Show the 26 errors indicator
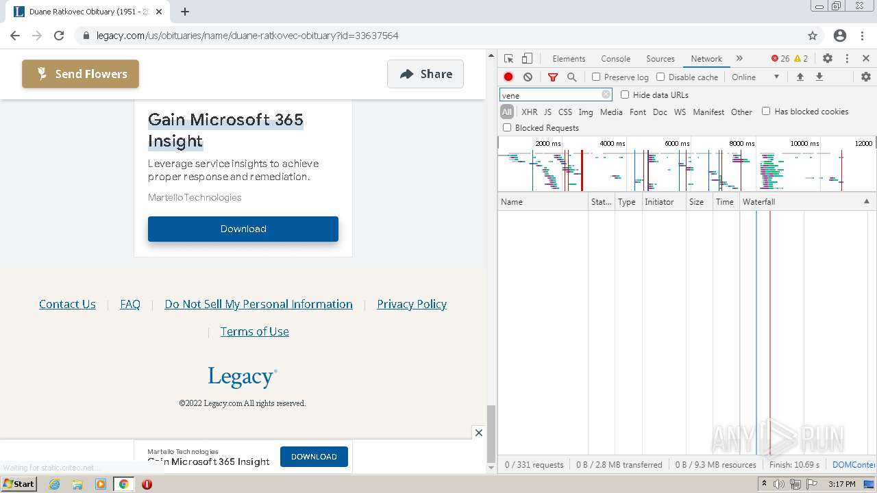 (780, 59)
